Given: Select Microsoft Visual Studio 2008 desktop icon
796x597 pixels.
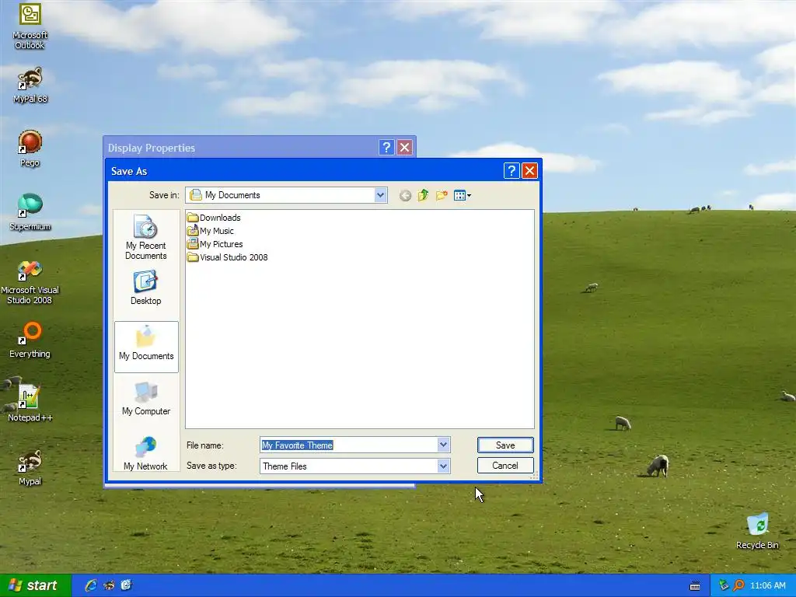Looking at the screenshot, I should 30,282.
